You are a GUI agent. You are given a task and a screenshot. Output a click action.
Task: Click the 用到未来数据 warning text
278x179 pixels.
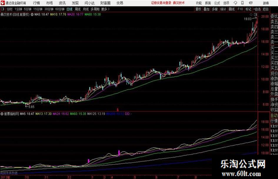pos(9,173)
